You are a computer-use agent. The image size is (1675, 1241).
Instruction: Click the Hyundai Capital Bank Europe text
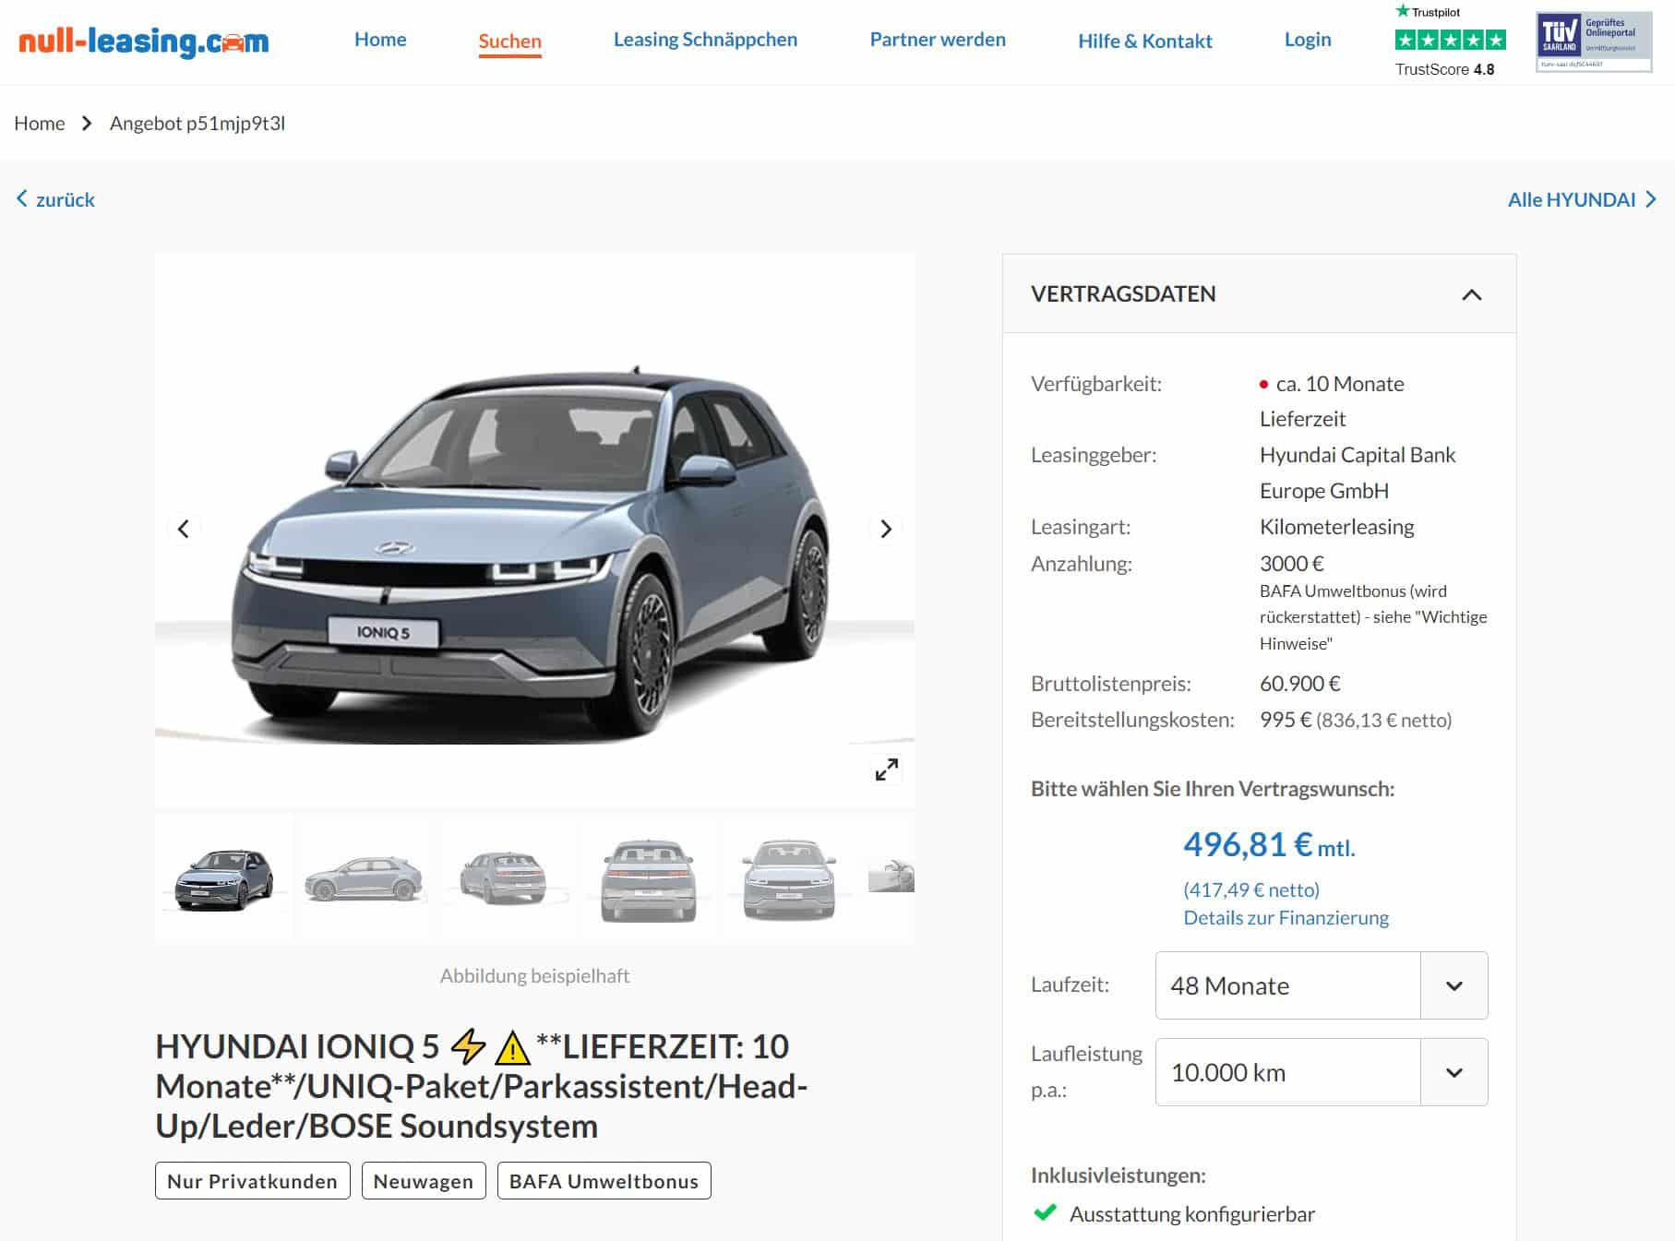pos(1357,472)
